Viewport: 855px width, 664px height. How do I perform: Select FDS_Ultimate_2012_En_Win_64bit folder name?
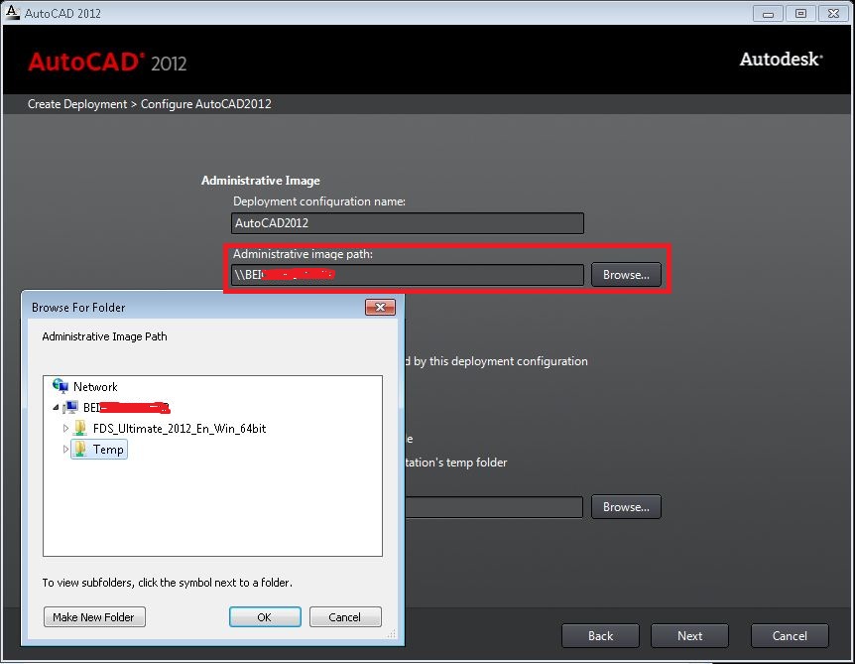pos(180,429)
